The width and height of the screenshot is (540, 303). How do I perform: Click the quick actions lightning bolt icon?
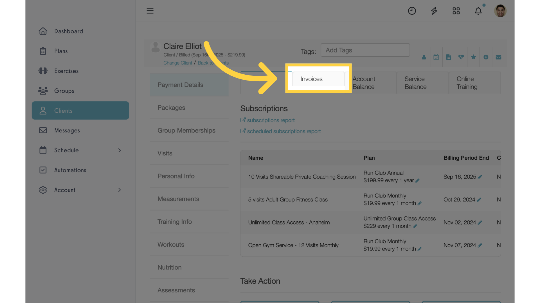tap(434, 11)
